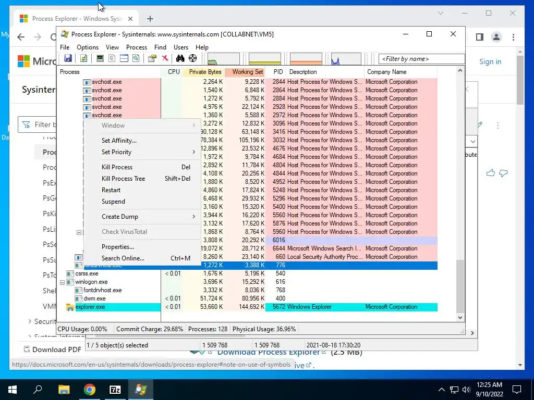Open the browser three-dot menu
Image resolution: width=534 pixels, height=400 pixels.
513,37
